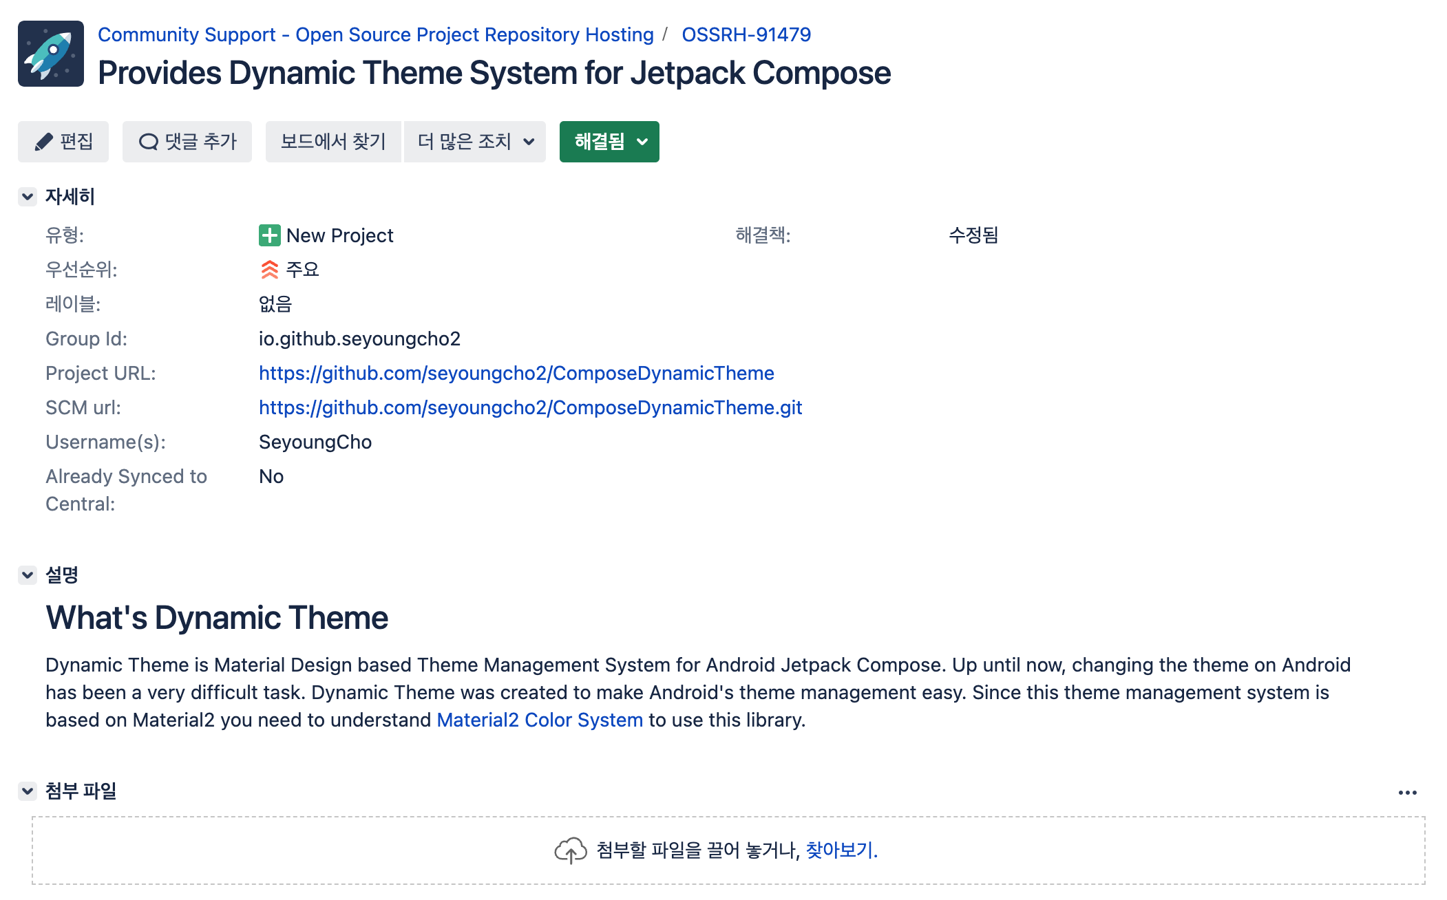Collapse the 설명 description section

[28, 575]
